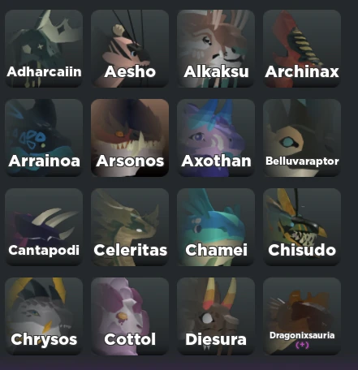The width and height of the screenshot is (358, 370).
Task: Click the Cantapodi name text
Action: [x=44, y=251]
